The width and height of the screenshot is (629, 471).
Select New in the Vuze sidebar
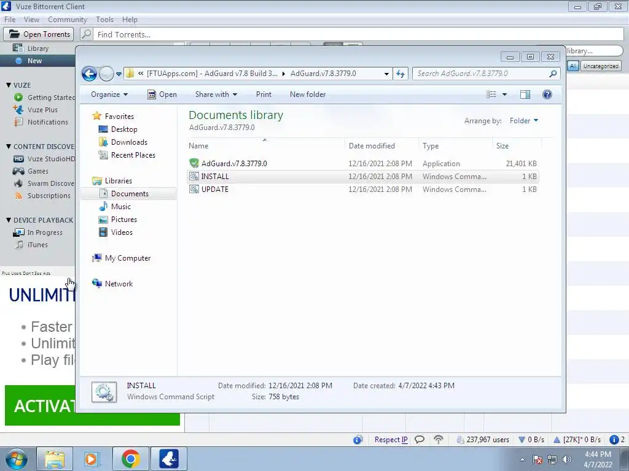click(34, 61)
